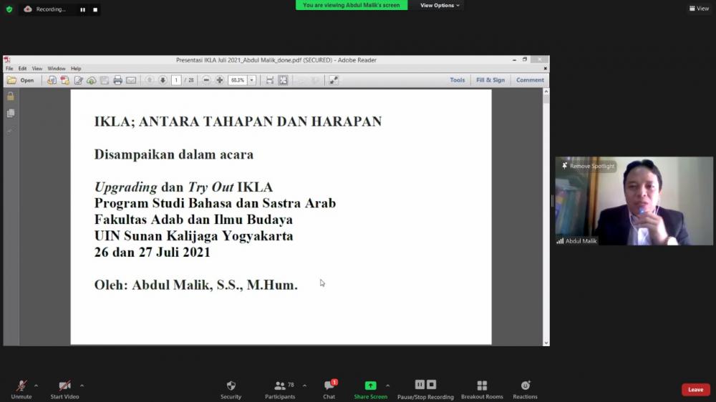Click the page number input field
This screenshot has width=716, height=402.
[176, 80]
